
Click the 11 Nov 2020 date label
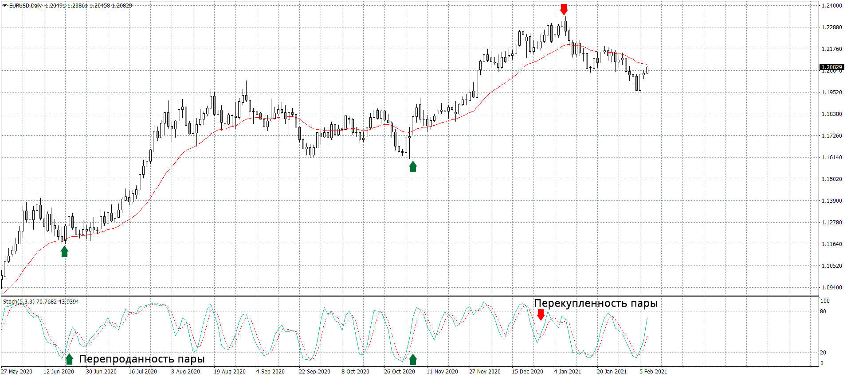click(442, 372)
